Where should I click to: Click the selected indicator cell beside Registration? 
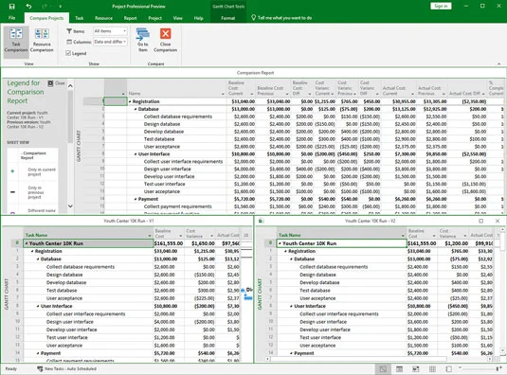[116, 101]
